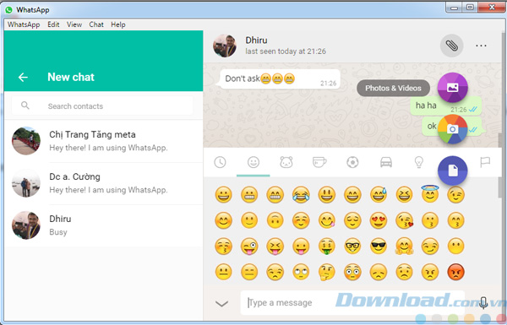This screenshot has width=507, height=325.
Task: Open Dhiru's profile picture in chat header
Action: pyautogui.click(x=225, y=46)
